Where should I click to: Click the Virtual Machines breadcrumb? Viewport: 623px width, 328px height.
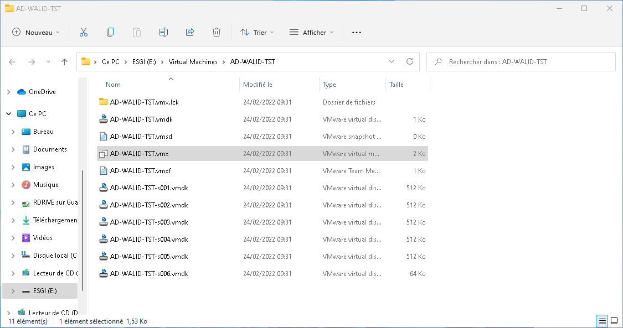(x=193, y=62)
